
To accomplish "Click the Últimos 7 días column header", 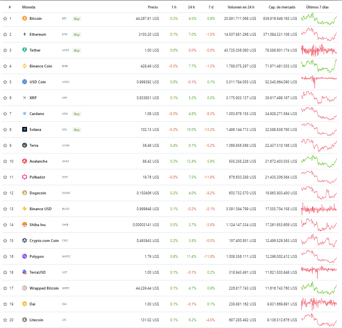I will (x=317, y=7).
